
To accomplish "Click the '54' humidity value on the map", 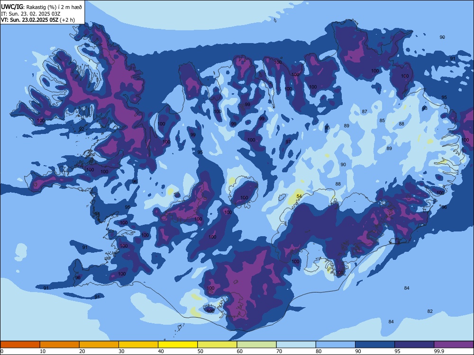I will coord(299,196).
